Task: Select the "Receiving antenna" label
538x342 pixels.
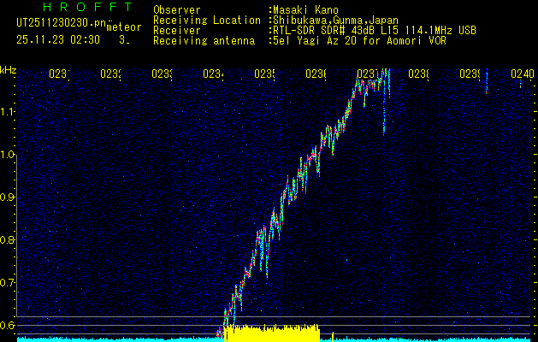Action: coord(204,41)
